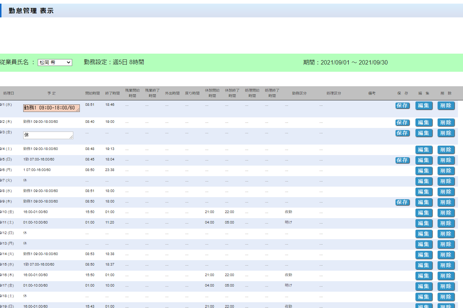Edit the 9/14 attendance row
Image resolution: width=463 pixels, height=308 pixels.
pos(424,255)
